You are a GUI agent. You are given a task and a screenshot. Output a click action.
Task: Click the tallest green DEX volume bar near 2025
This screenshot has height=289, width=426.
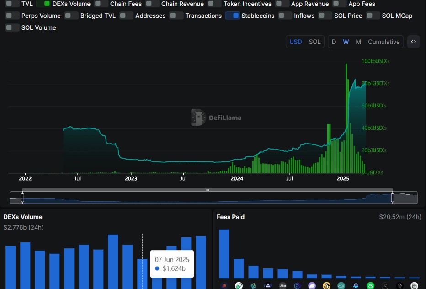click(346, 118)
